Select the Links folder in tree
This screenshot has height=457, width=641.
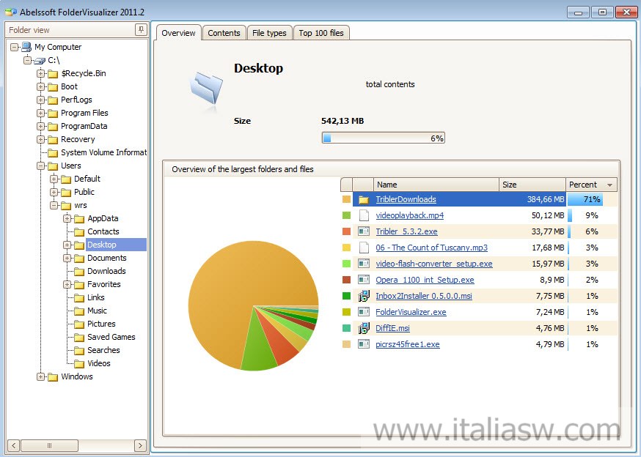(x=95, y=298)
